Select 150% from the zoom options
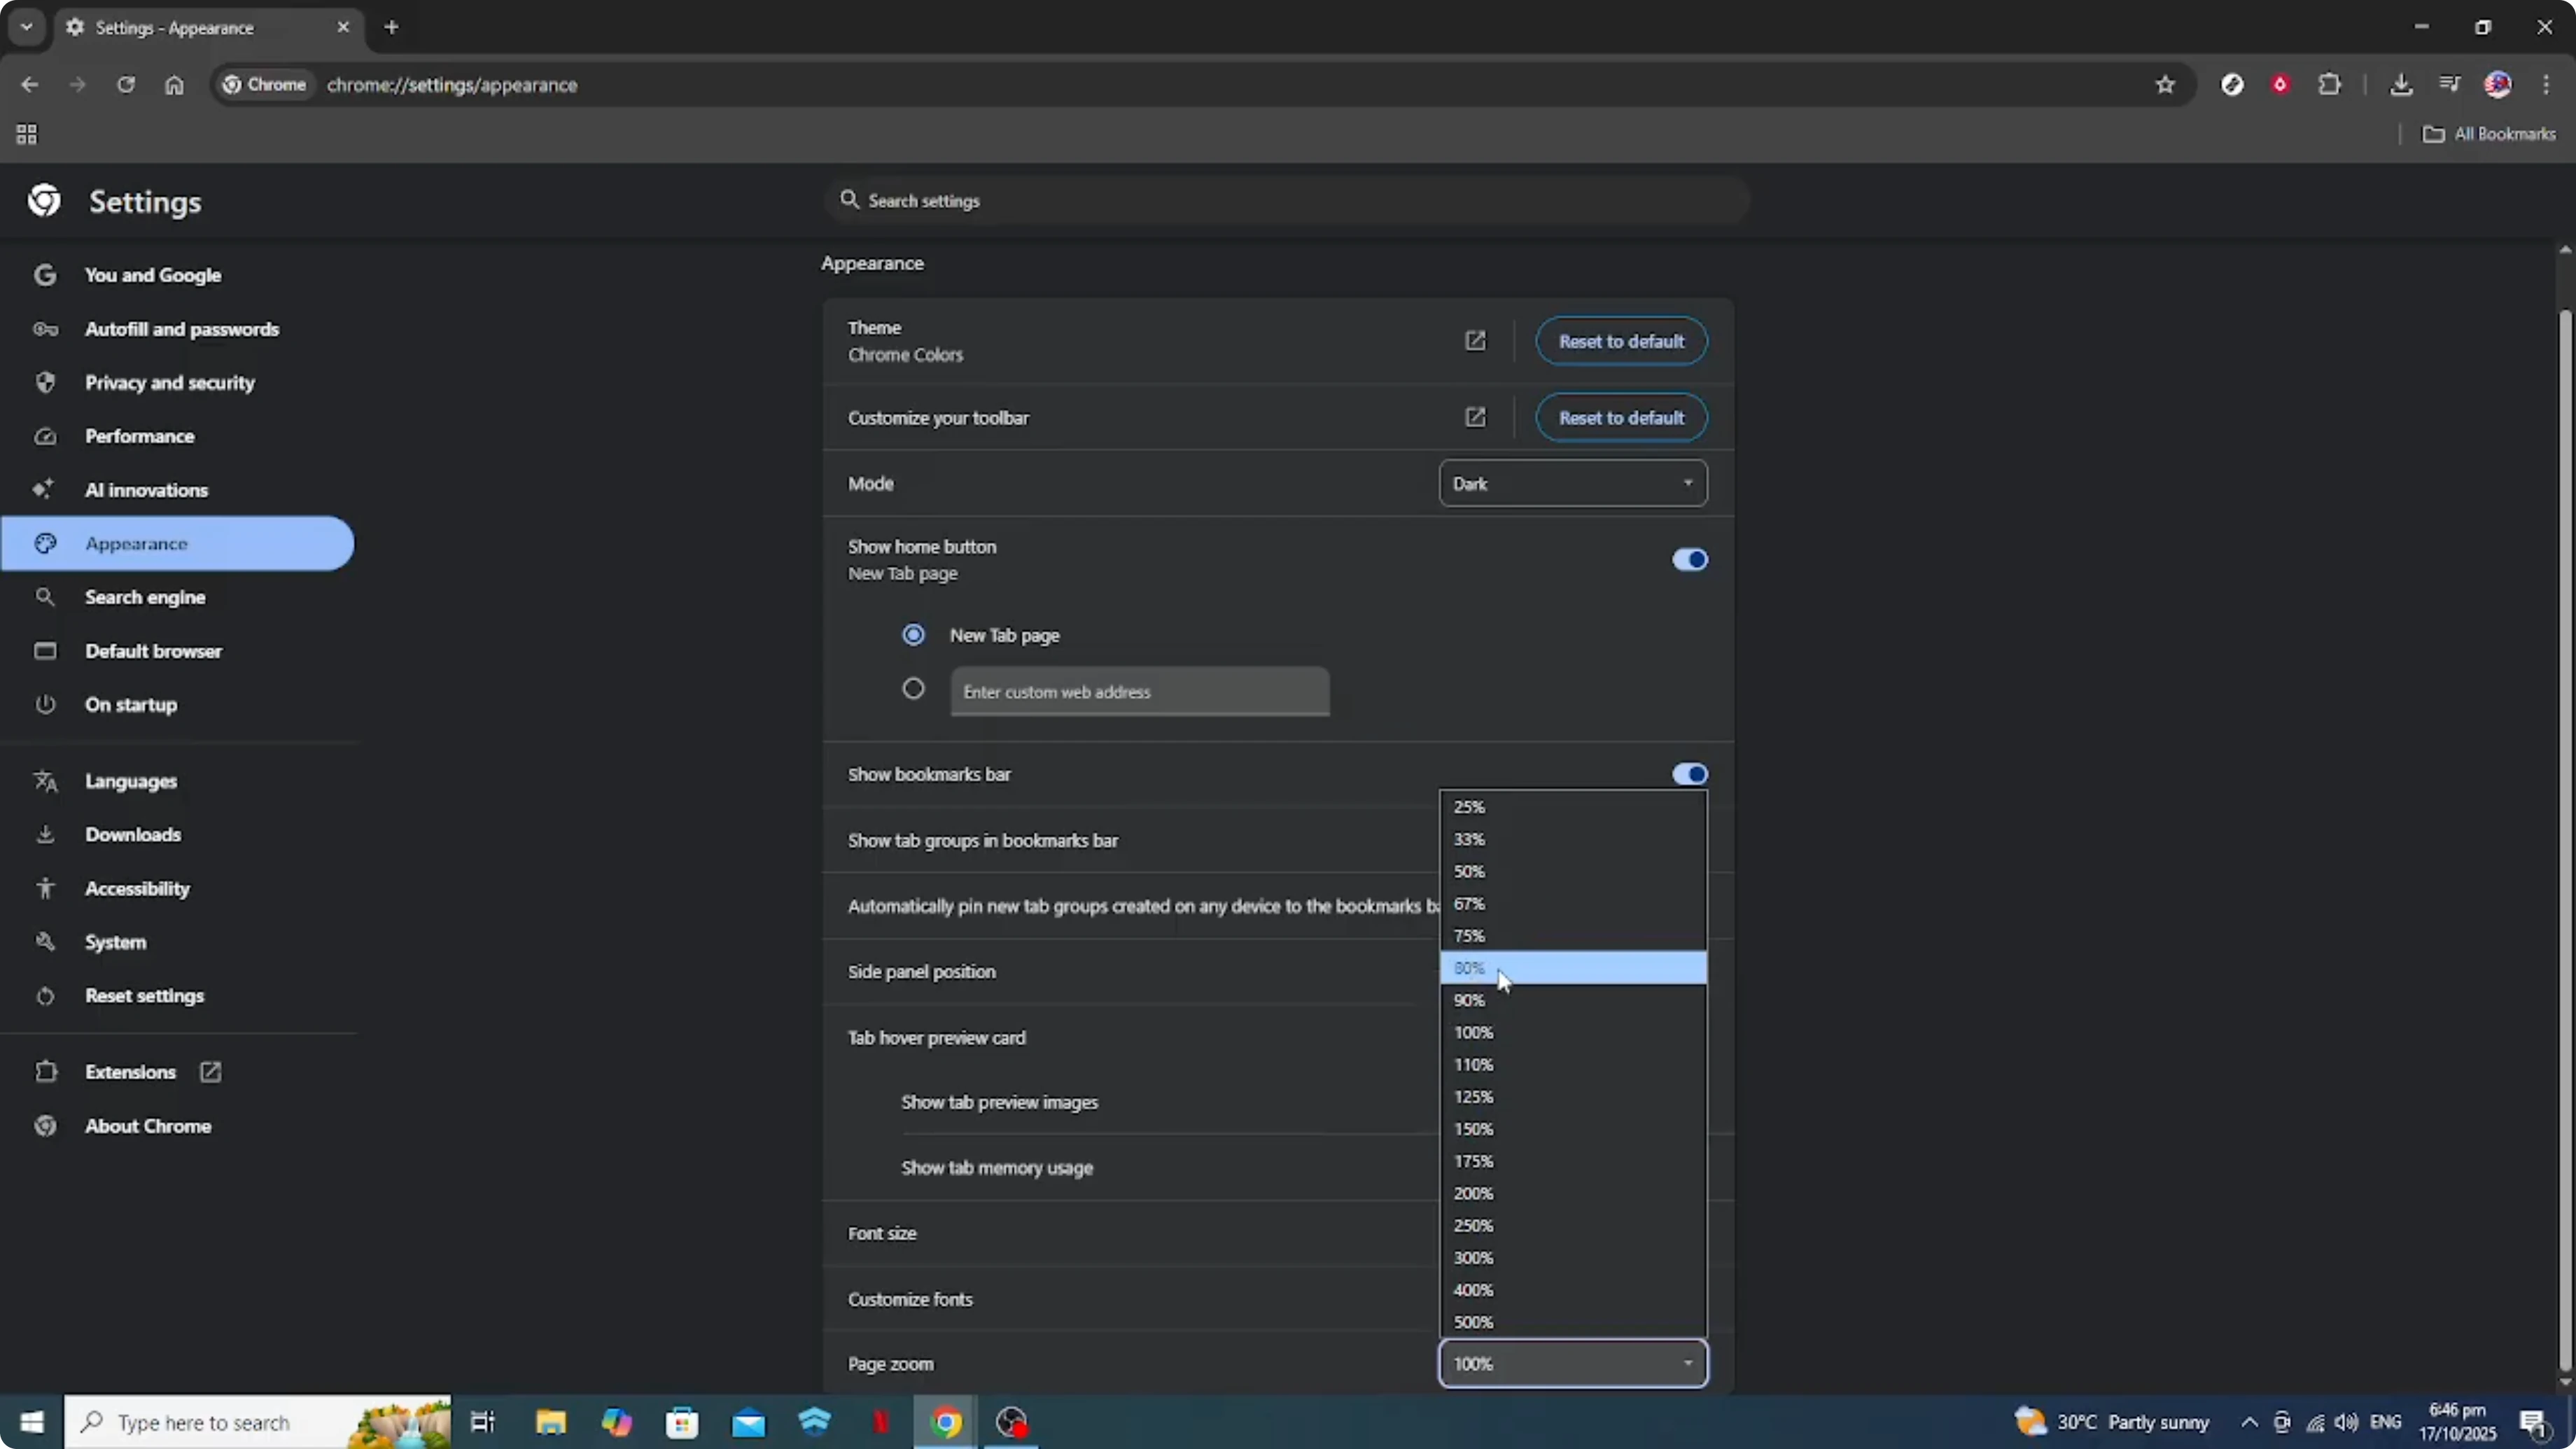 click(1572, 1129)
